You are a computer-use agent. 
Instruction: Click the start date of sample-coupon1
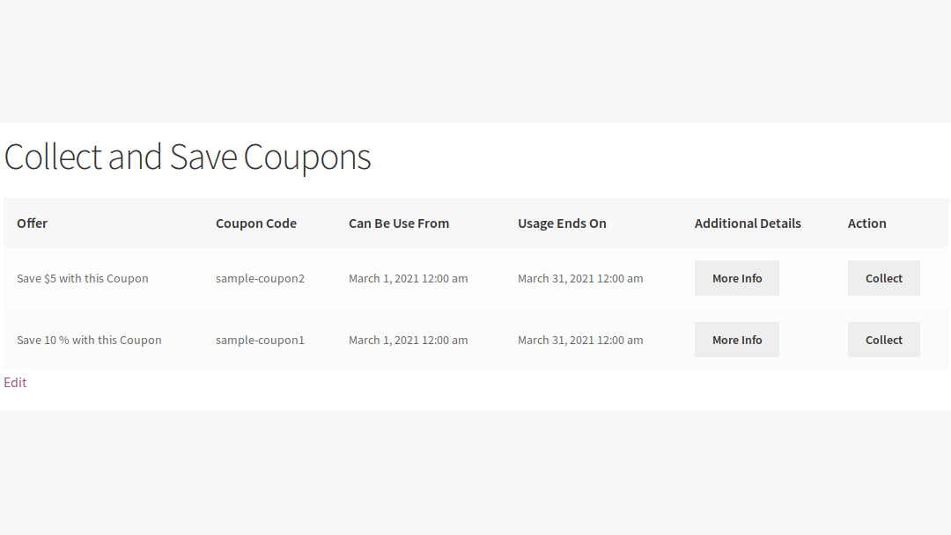coord(408,339)
